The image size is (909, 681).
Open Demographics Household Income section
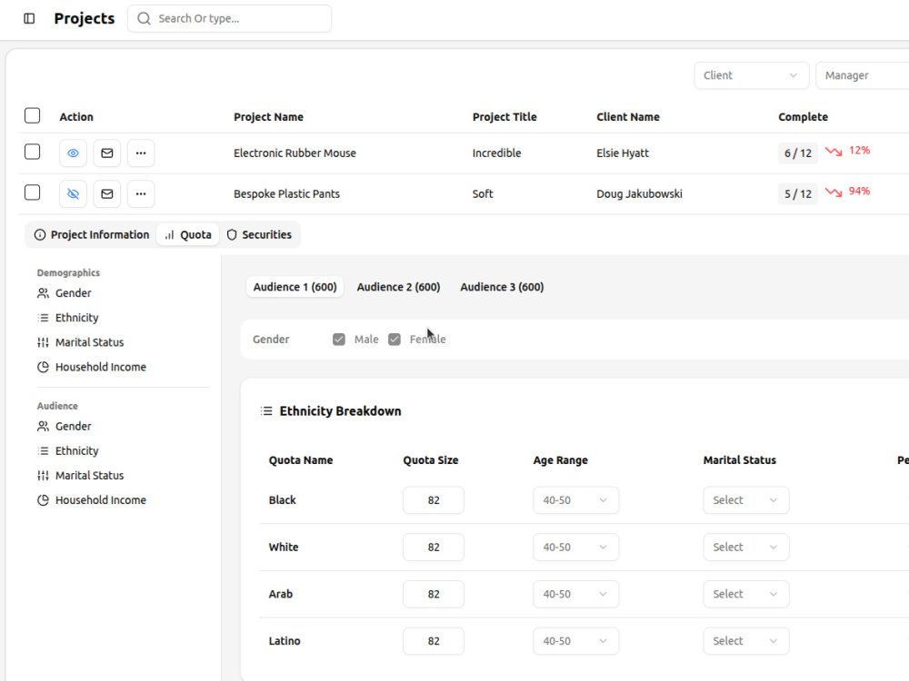pos(92,367)
